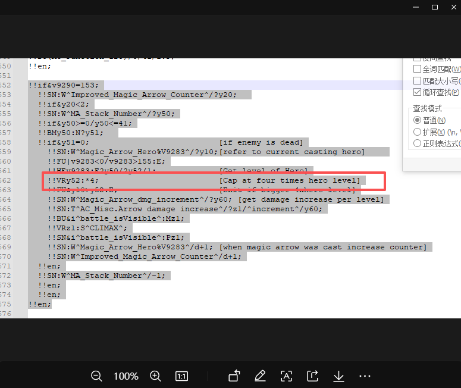Rotate the image
The width and height of the screenshot is (461, 388).
(234, 376)
